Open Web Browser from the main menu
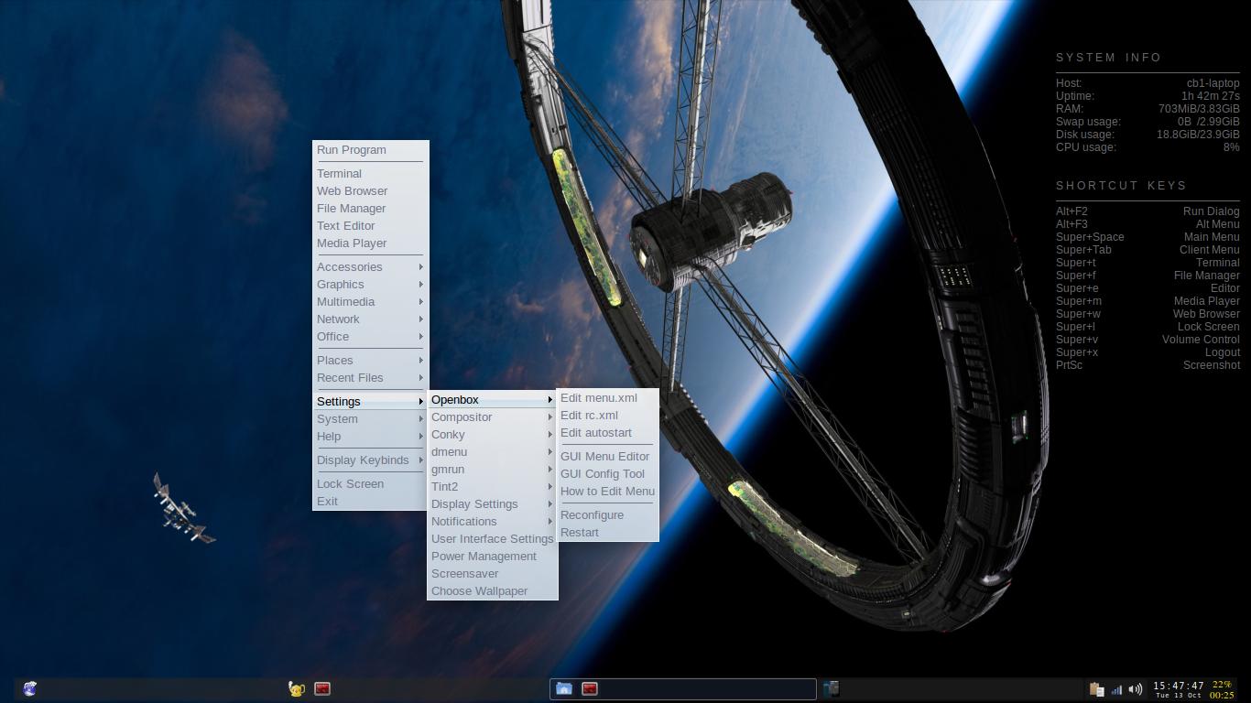Image resolution: width=1251 pixels, height=703 pixels. tap(371, 191)
